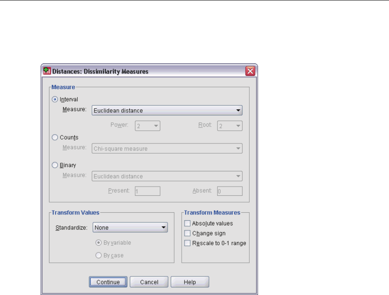Click the Cancel button
Image resolution: width=389 pixels, height=295 pixels.
pyautogui.click(x=149, y=282)
